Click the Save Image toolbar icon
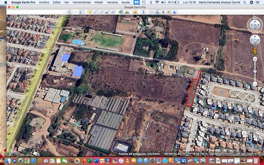Screen dimensions: 264x165 [x=163, y=12]
